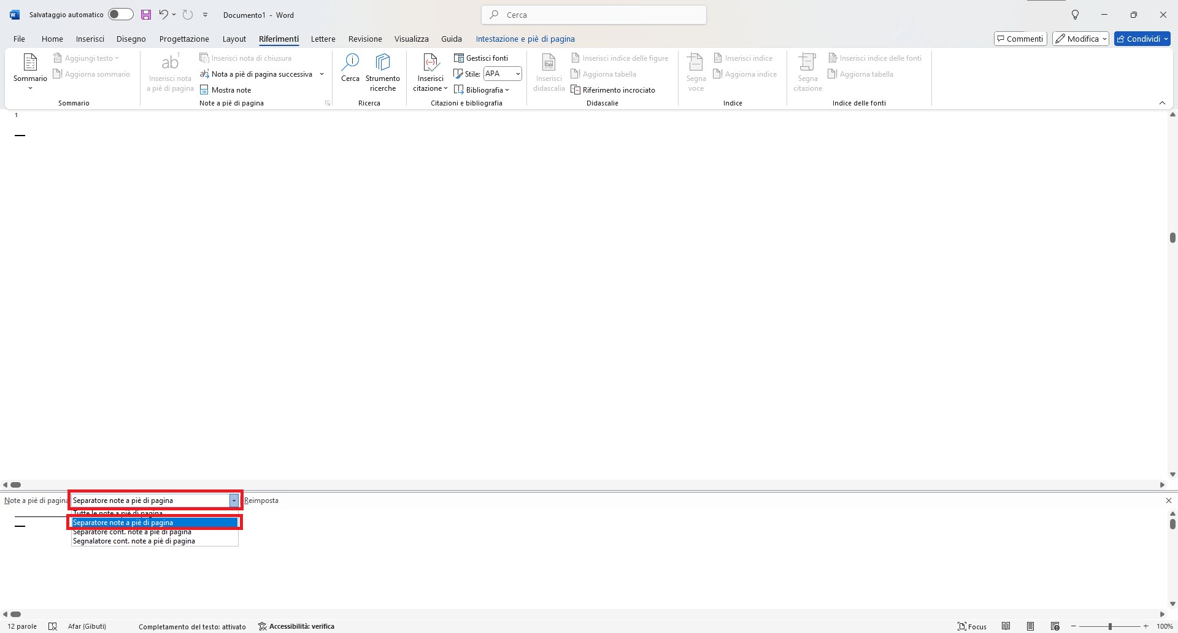Viewport: 1178px width, 633px height.
Task: Expand next footnote dropdown arrow
Action: click(x=321, y=74)
